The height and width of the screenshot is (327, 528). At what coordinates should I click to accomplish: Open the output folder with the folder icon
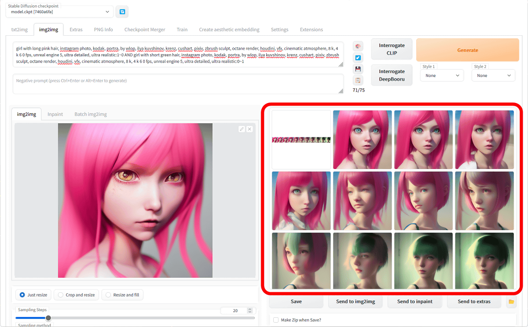coord(511,301)
